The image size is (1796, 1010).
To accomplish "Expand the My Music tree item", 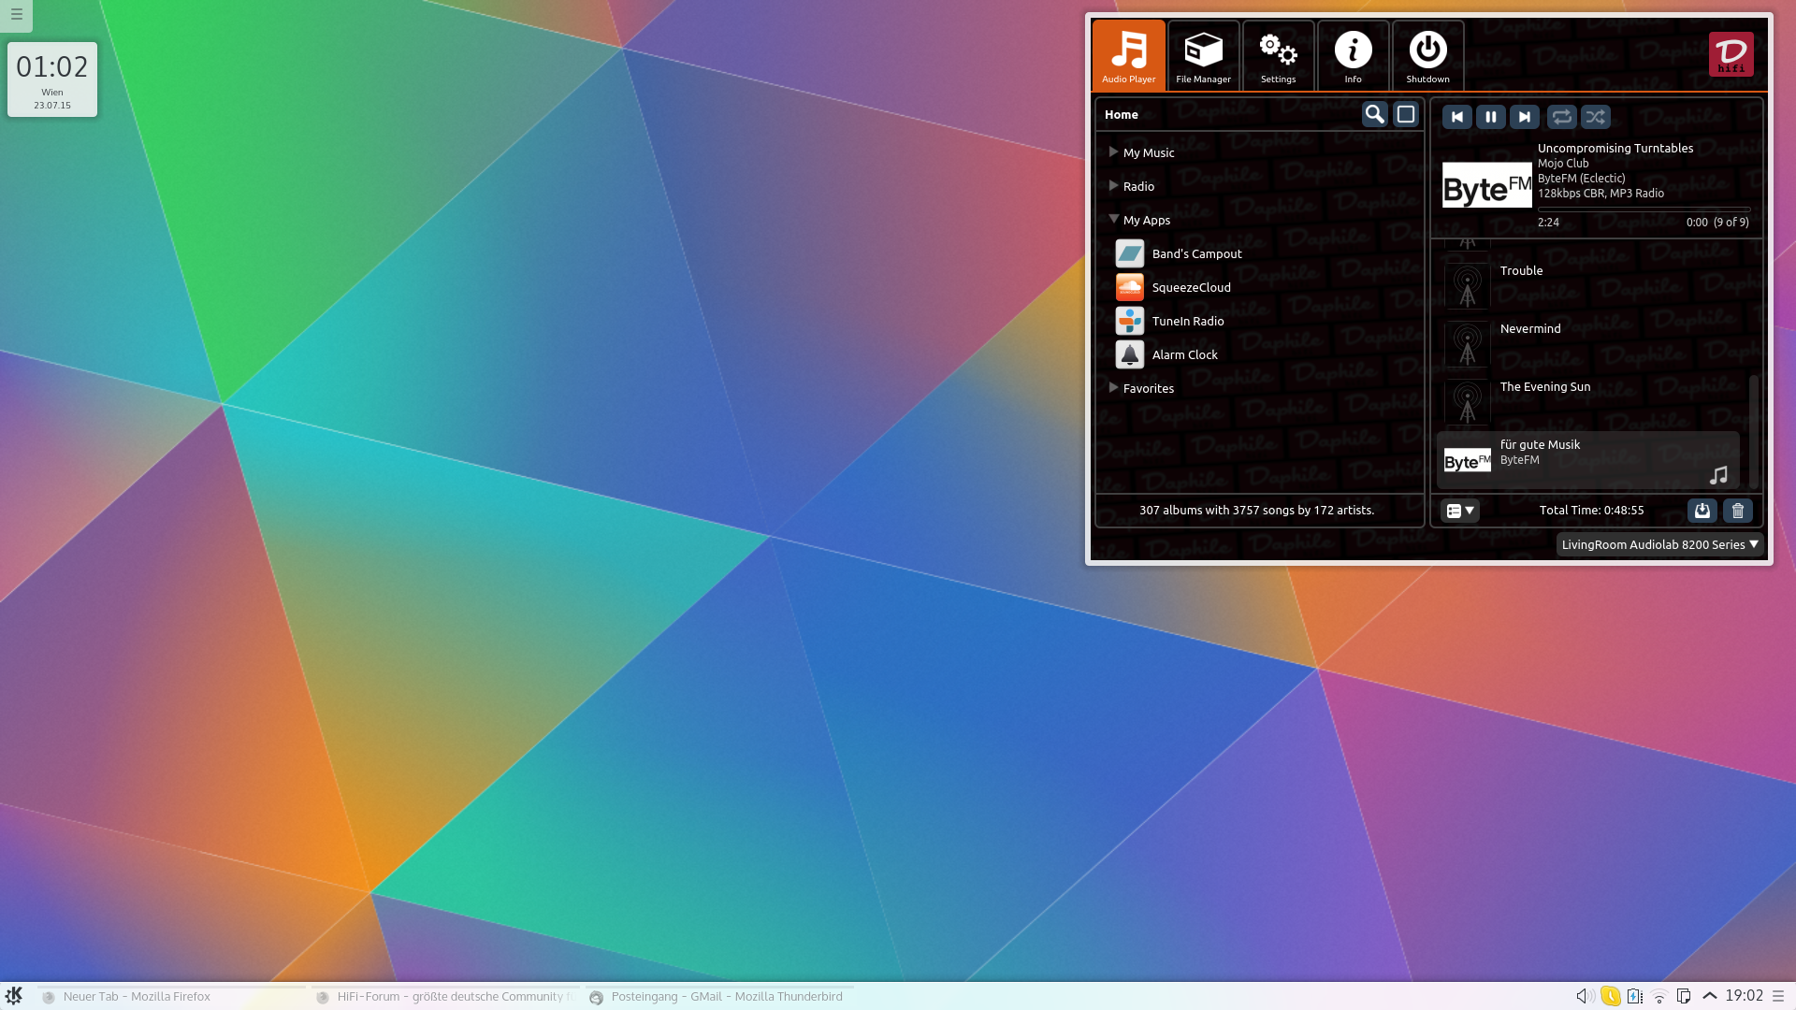I will pos(1114,152).
